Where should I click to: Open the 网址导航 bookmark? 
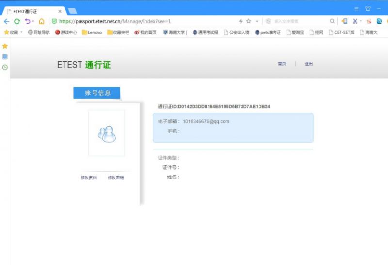(x=39, y=32)
